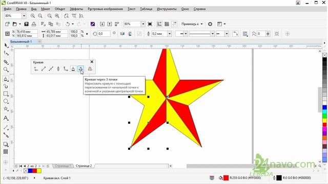Open the Файл menu

tap(8, 9)
